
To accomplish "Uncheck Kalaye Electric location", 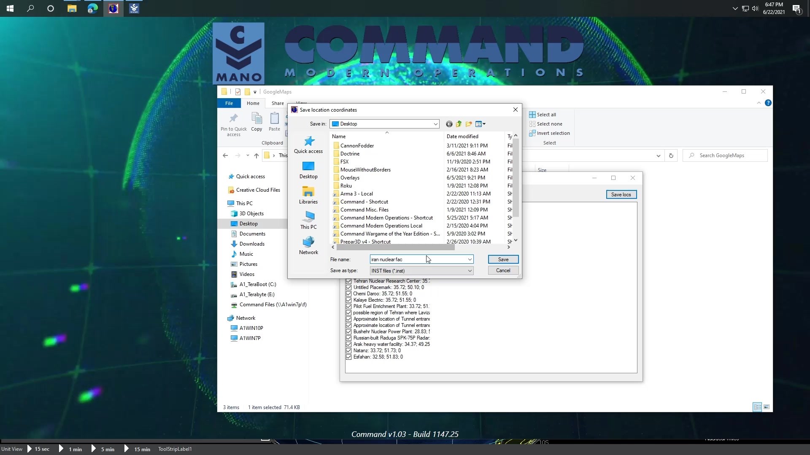I will coord(348,300).
